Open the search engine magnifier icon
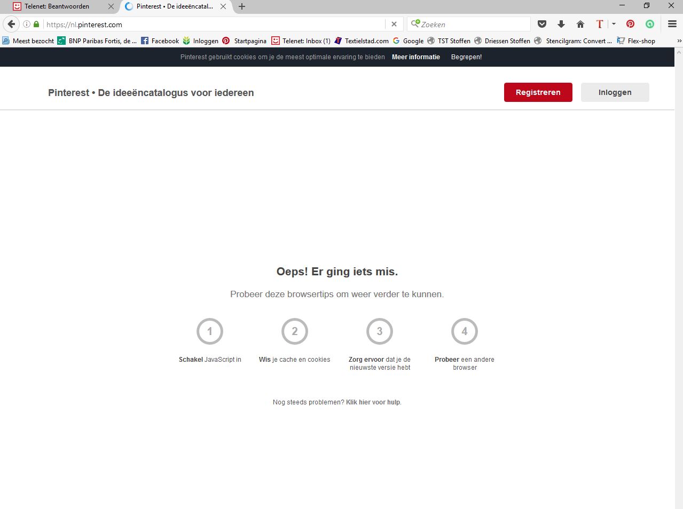 pyautogui.click(x=415, y=24)
